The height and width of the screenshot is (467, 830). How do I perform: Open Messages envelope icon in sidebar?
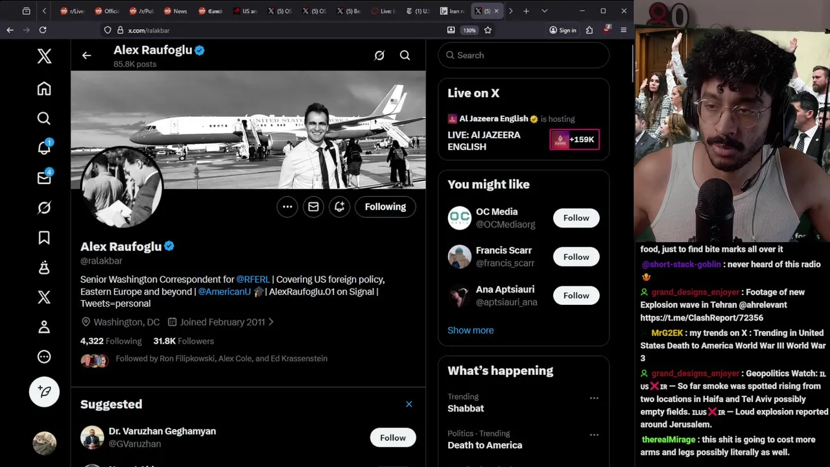click(44, 178)
